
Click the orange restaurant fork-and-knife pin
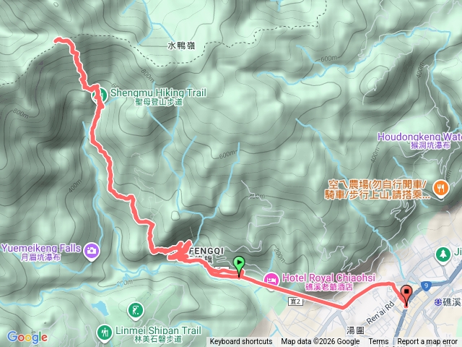pyautogui.click(x=440, y=188)
